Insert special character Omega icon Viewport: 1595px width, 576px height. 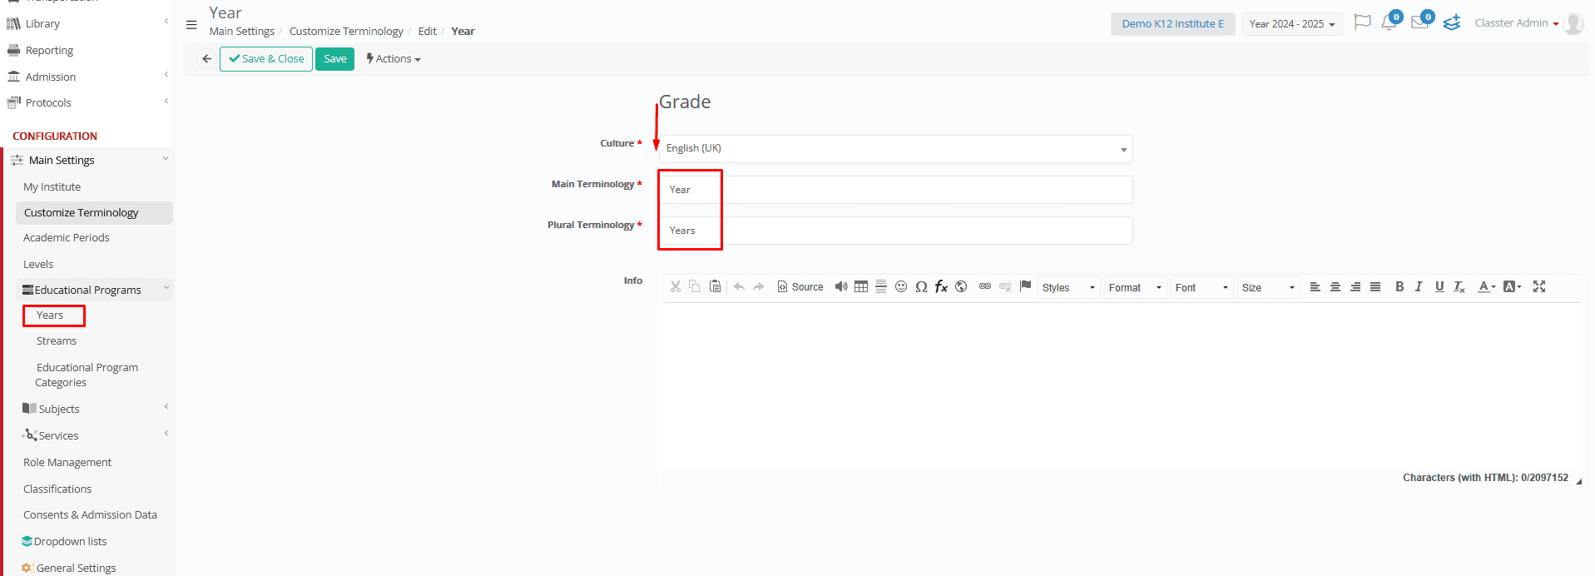[921, 286]
